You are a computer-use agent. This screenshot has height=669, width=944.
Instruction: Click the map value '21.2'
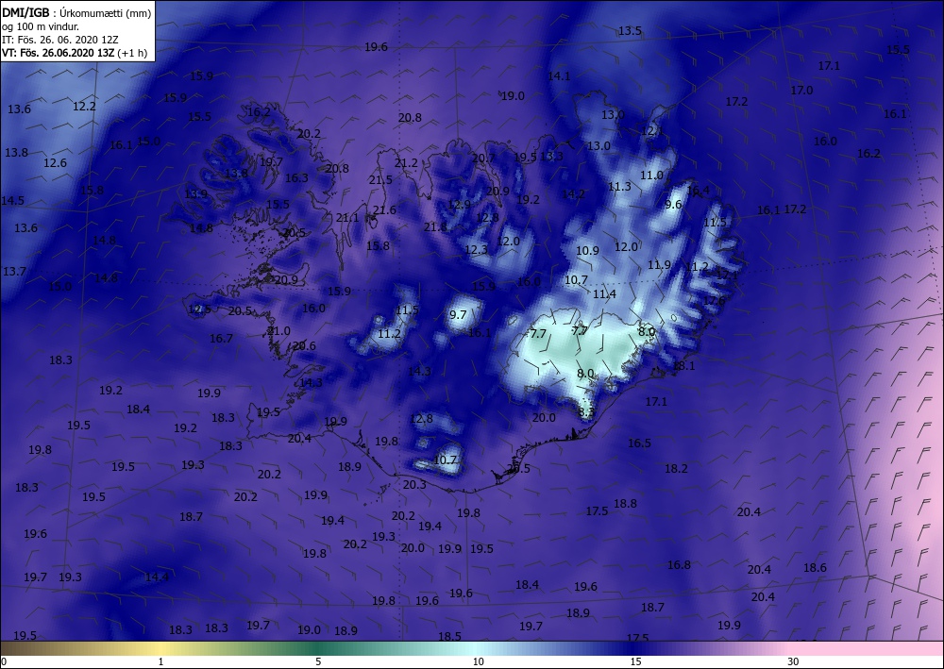(406, 163)
